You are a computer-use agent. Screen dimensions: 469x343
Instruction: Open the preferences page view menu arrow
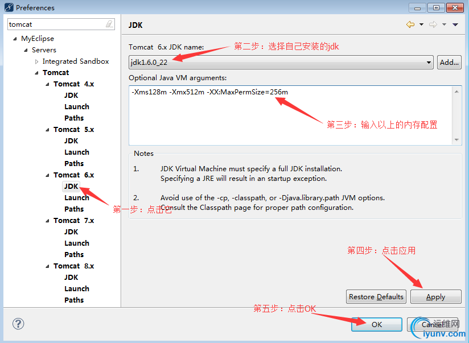455,24
